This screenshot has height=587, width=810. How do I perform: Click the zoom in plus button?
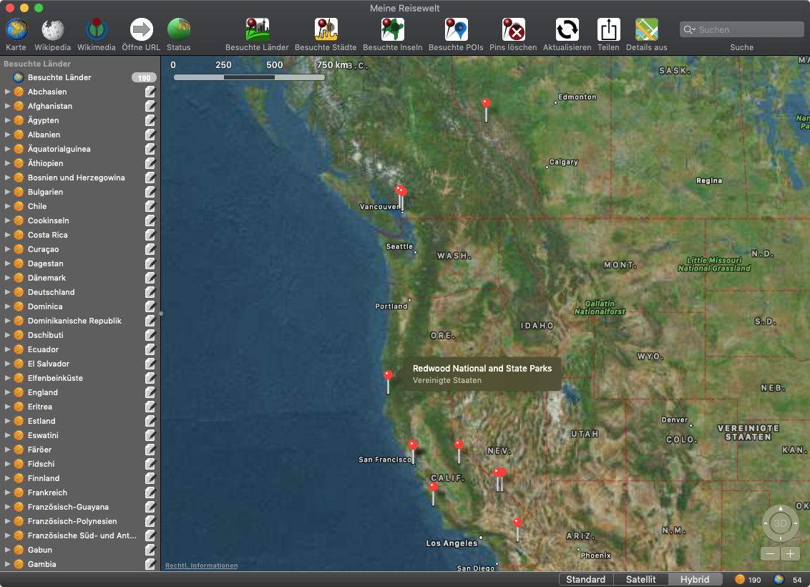[790, 553]
